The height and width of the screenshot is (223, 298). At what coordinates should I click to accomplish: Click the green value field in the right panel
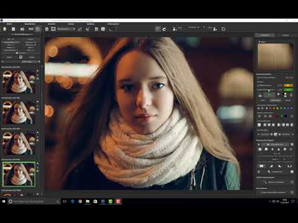[x=288, y=90]
